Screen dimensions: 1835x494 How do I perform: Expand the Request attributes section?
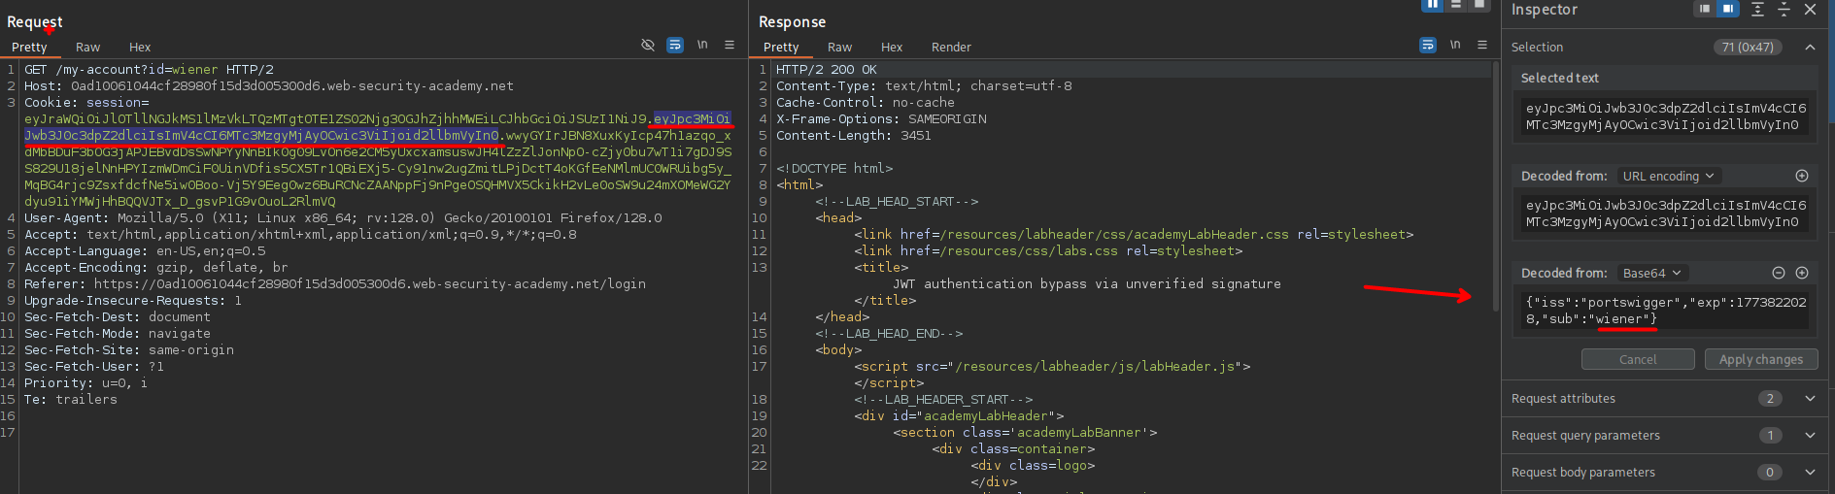click(x=1810, y=398)
